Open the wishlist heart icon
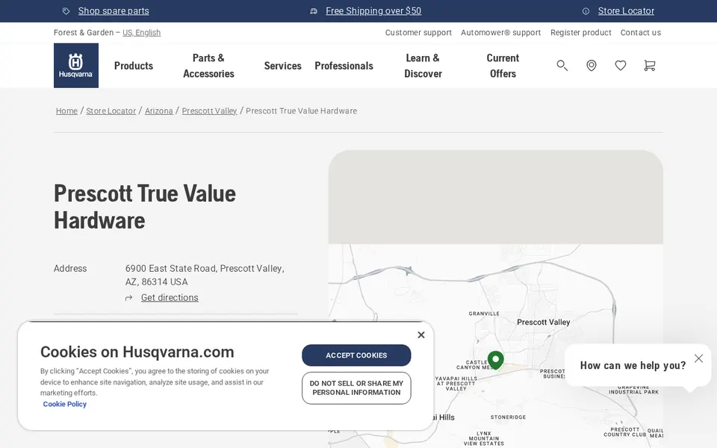This screenshot has width=717, height=448. click(621, 66)
